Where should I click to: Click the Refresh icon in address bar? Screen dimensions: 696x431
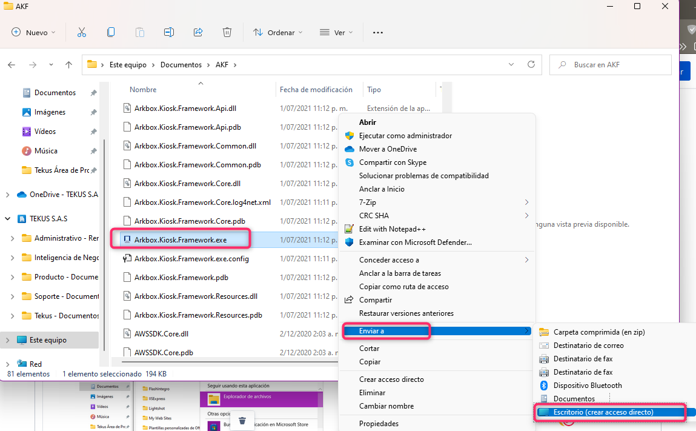(531, 64)
